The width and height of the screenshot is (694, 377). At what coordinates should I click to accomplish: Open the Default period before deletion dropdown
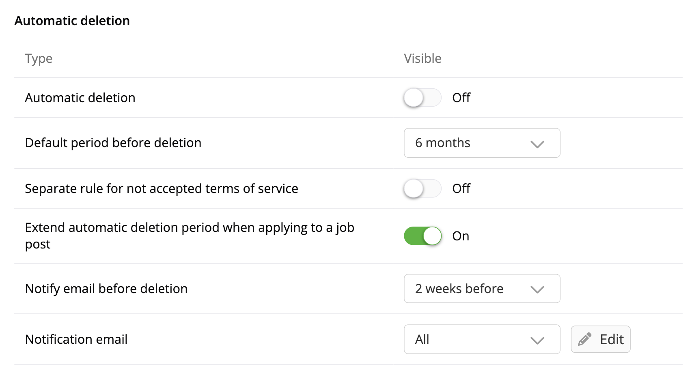481,143
